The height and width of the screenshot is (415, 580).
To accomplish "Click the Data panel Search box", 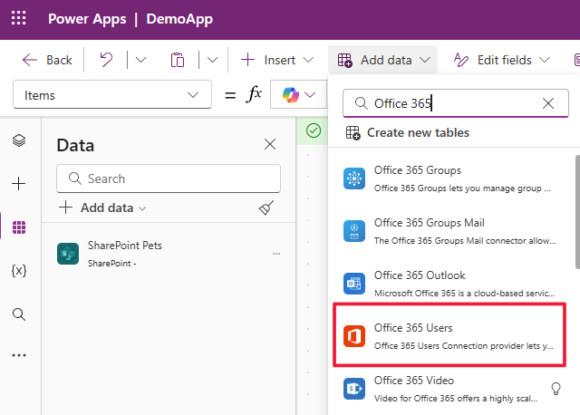I will 169,179.
